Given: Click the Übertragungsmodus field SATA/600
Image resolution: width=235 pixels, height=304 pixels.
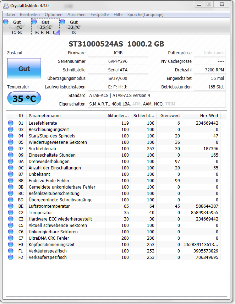Looking at the screenshot, I should pos(118,78).
